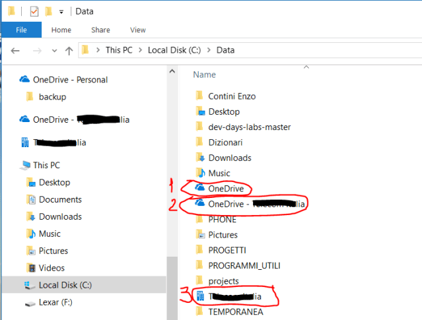The height and width of the screenshot is (320, 422).
Task: Click the Music folder icon in sidebar
Action: tap(29, 234)
